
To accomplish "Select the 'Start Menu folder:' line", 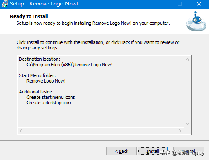I will click(37, 75).
